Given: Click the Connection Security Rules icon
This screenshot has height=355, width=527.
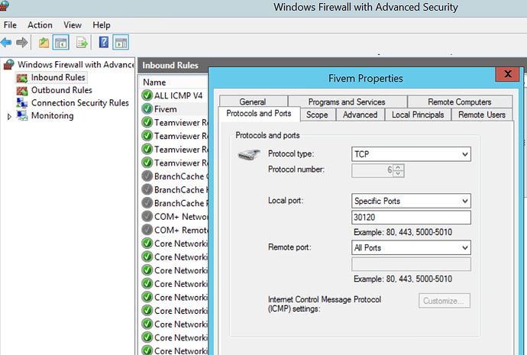Looking at the screenshot, I should (x=22, y=103).
